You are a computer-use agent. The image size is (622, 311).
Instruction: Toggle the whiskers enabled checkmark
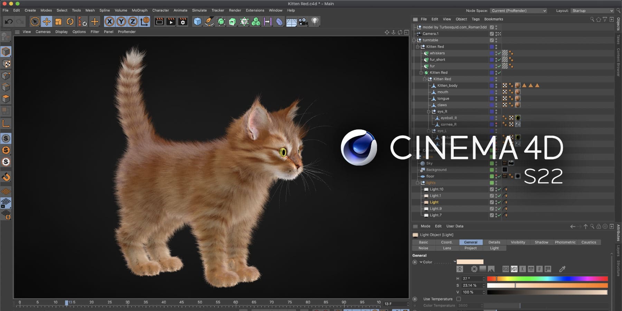point(499,53)
